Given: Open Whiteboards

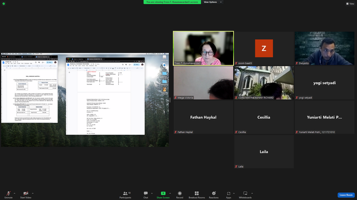Looking at the screenshot, I should (245, 194).
